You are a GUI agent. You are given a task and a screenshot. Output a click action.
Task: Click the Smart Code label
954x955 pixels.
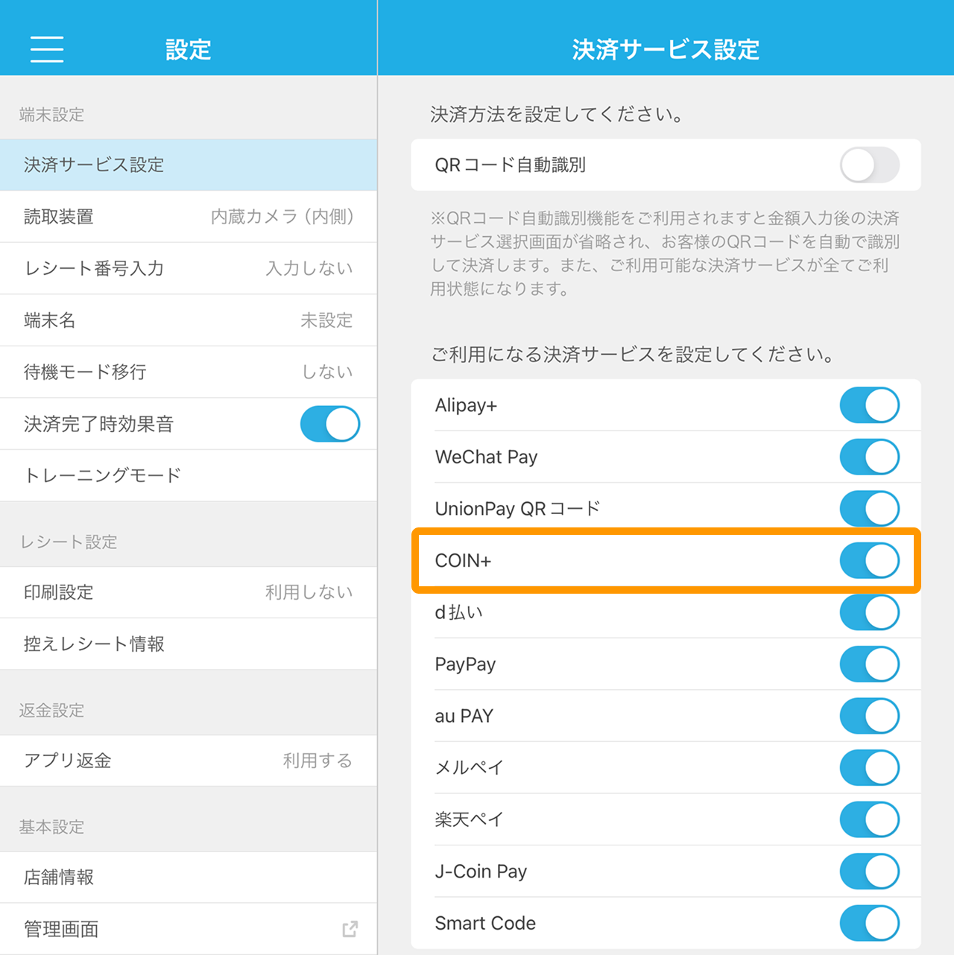click(x=485, y=923)
